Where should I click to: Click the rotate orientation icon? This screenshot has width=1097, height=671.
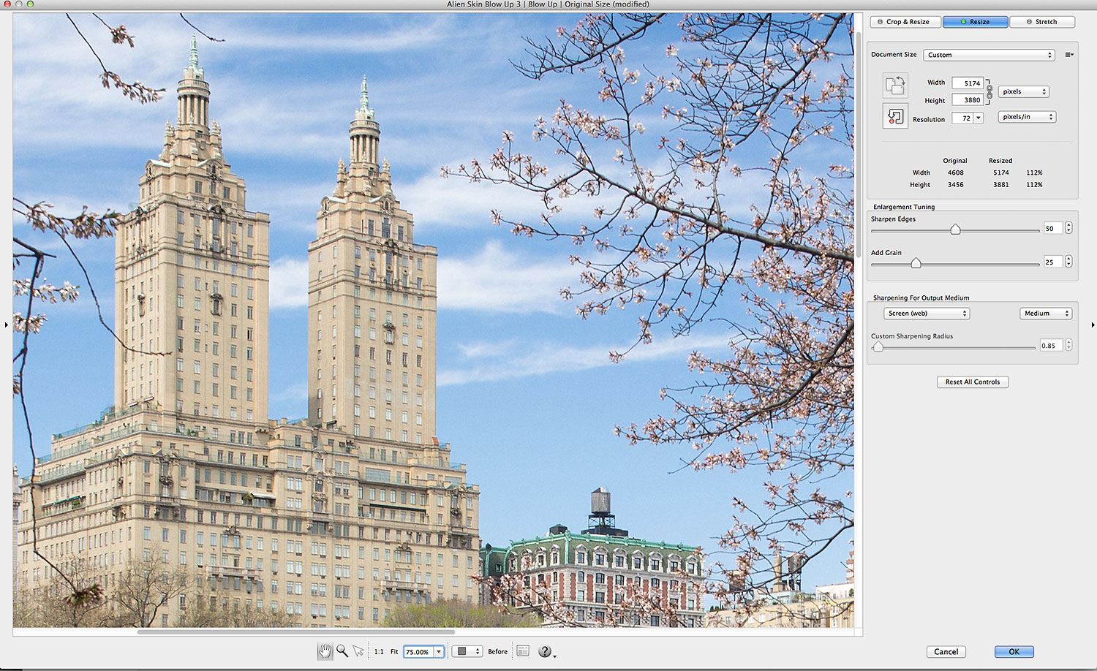895,86
